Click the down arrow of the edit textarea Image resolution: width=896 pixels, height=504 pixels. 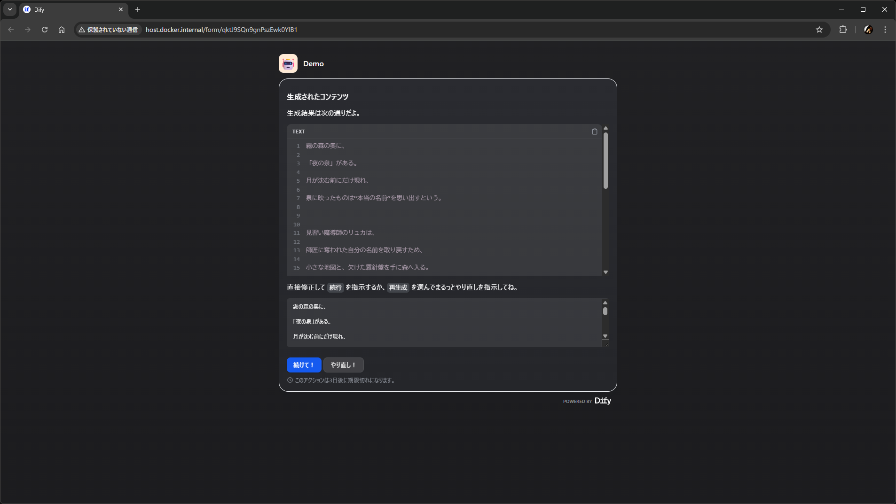(x=605, y=336)
